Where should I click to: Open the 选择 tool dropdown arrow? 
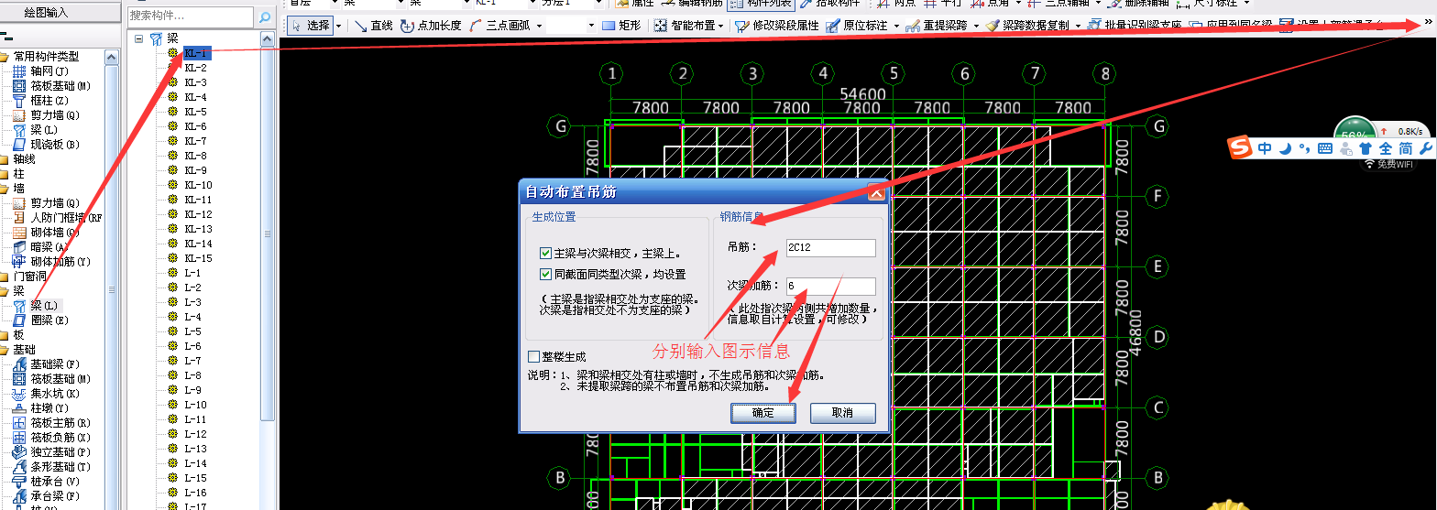339,26
